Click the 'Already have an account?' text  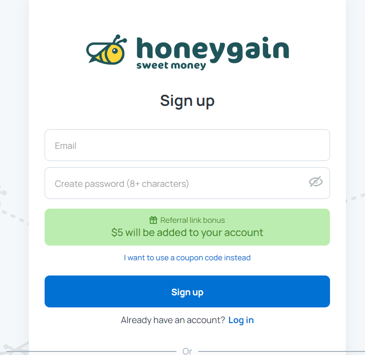coord(173,320)
